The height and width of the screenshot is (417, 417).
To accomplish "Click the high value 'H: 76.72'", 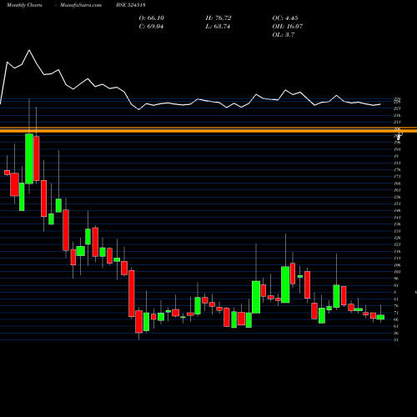I will [x=219, y=18].
